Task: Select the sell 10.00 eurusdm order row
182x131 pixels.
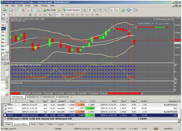Action: click(x=91, y=115)
